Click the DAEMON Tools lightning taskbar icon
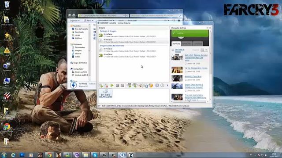282x158 pixels. click(x=122, y=155)
